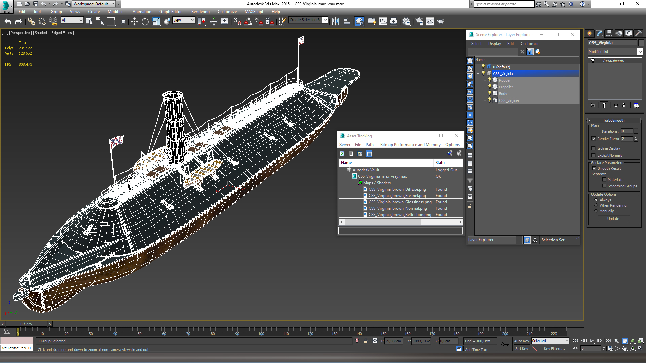Screen dimensions: 646x363
Task: Select the Manually update radio button
Action: pyautogui.click(x=596, y=211)
